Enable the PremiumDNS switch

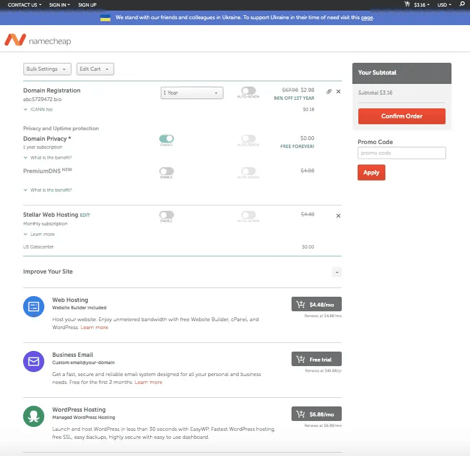pos(167,171)
